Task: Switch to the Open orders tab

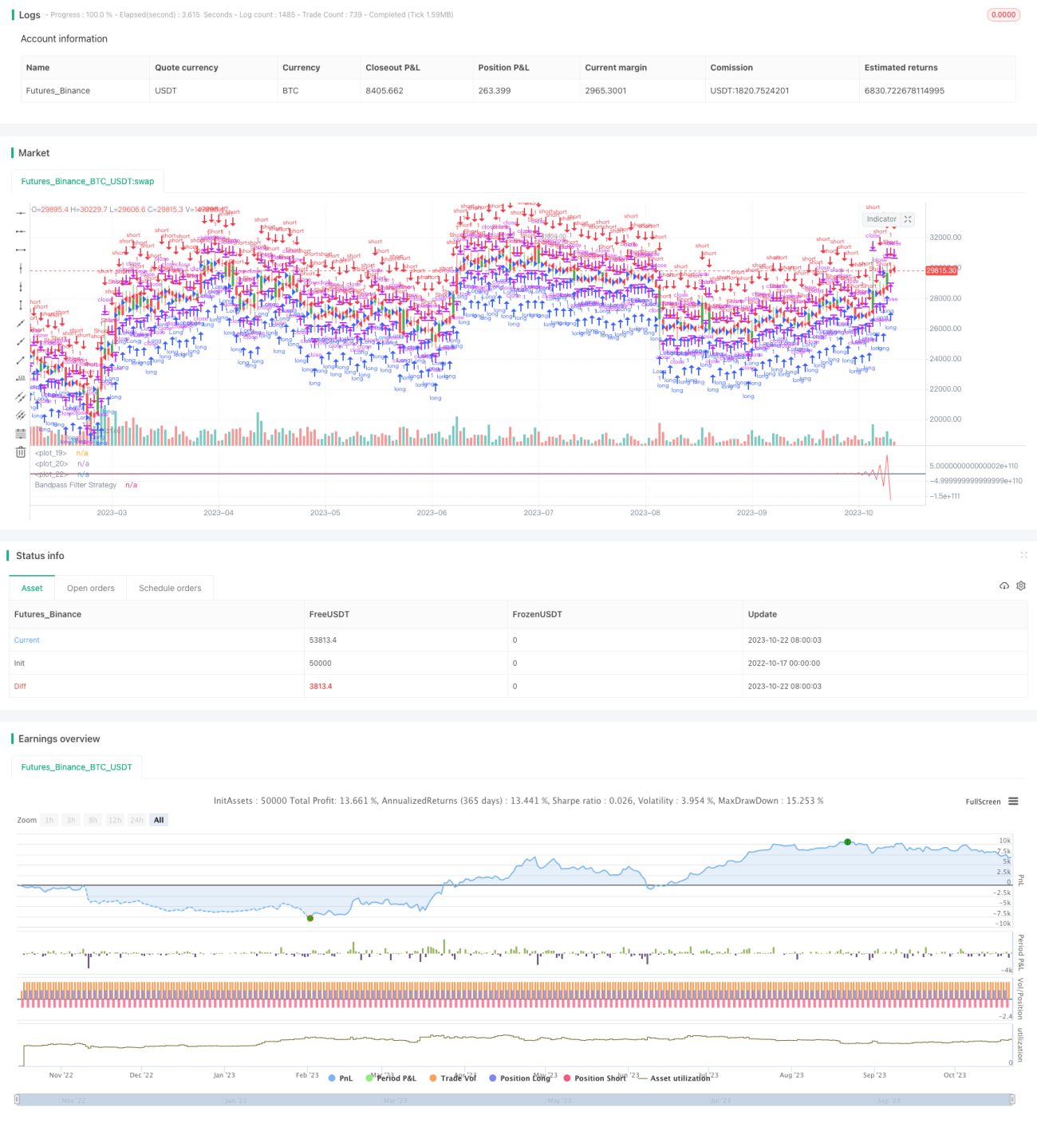Action: [x=91, y=588]
